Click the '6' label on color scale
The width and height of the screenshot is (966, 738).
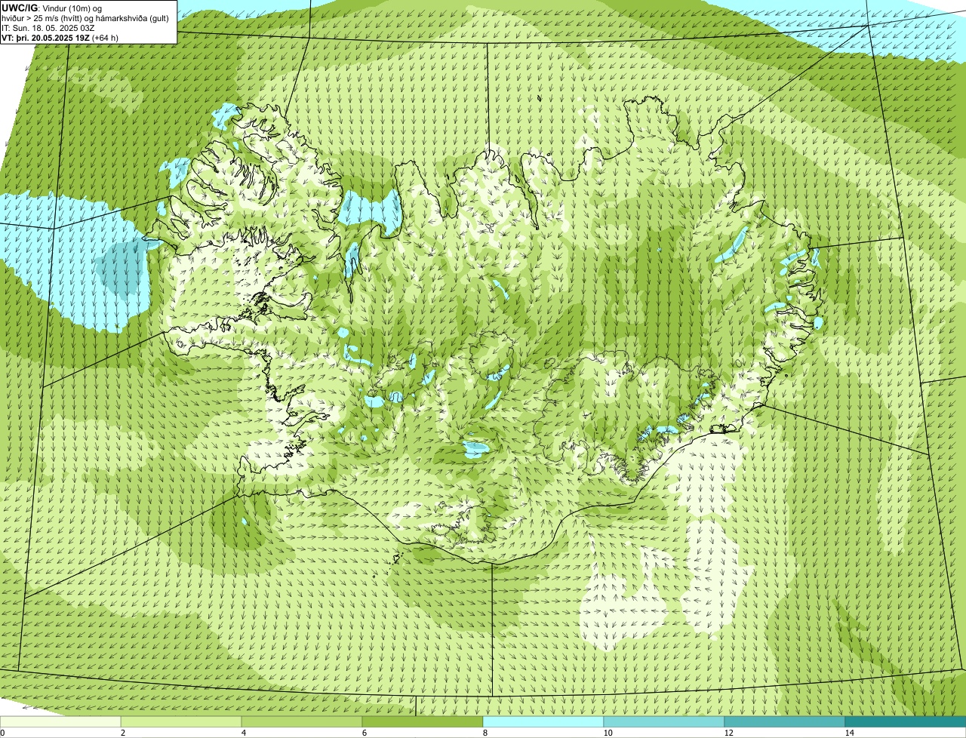point(364,733)
